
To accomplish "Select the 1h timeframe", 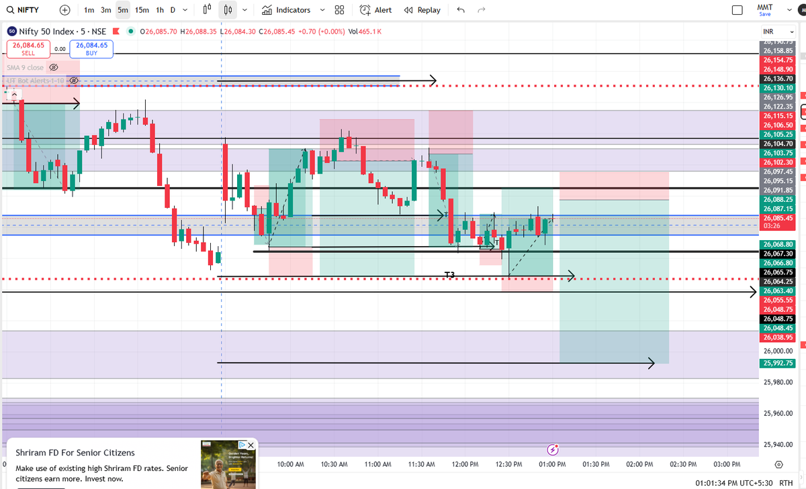I will click(x=160, y=10).
